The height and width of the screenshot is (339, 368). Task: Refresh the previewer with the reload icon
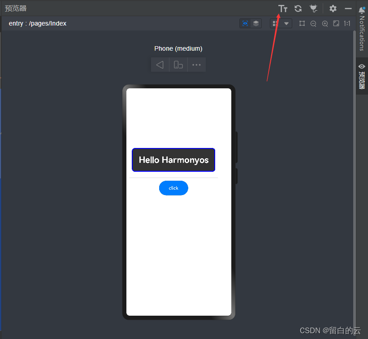coord(298,9)
